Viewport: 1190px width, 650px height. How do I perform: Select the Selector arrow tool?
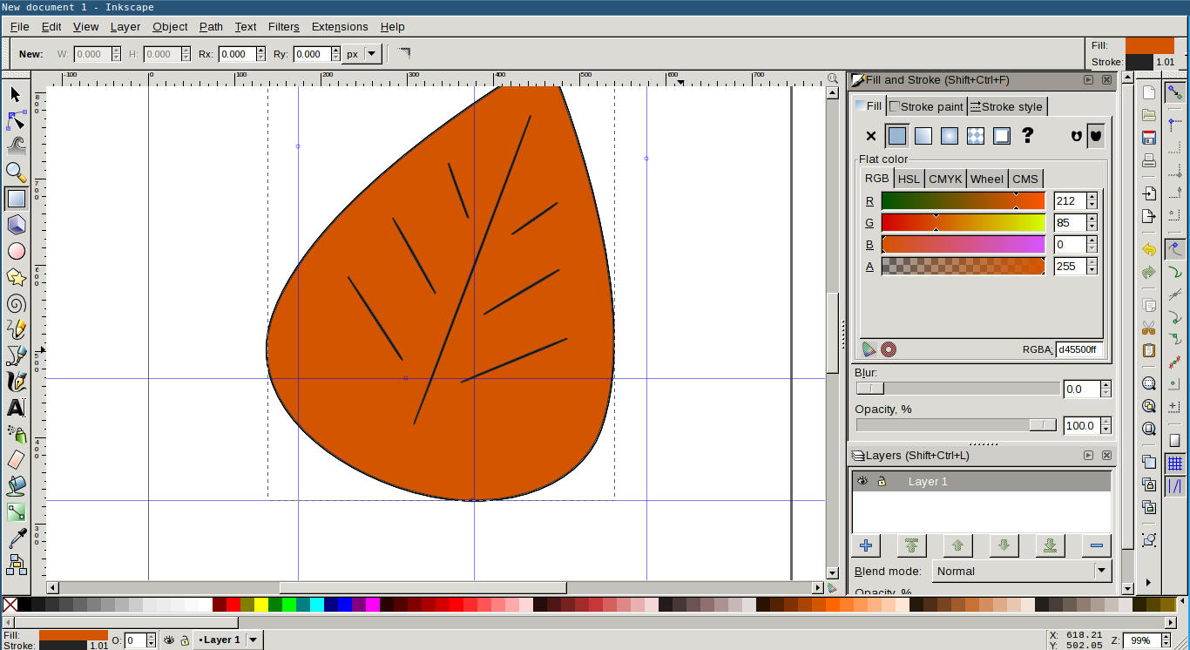coord(16,94)
